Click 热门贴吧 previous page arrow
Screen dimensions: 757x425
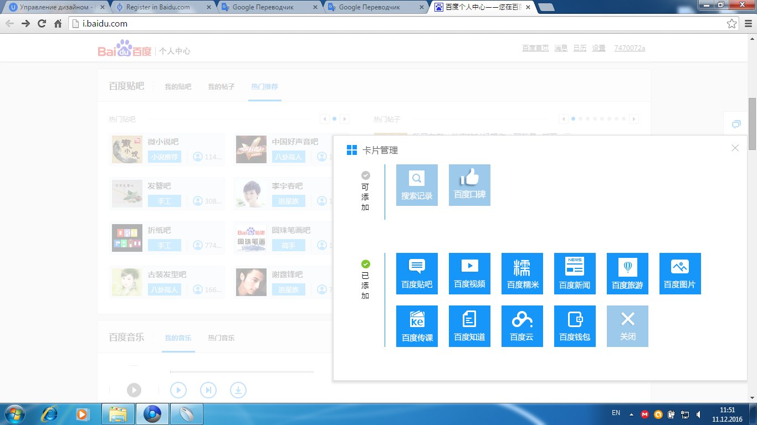(x=325, y=119)
